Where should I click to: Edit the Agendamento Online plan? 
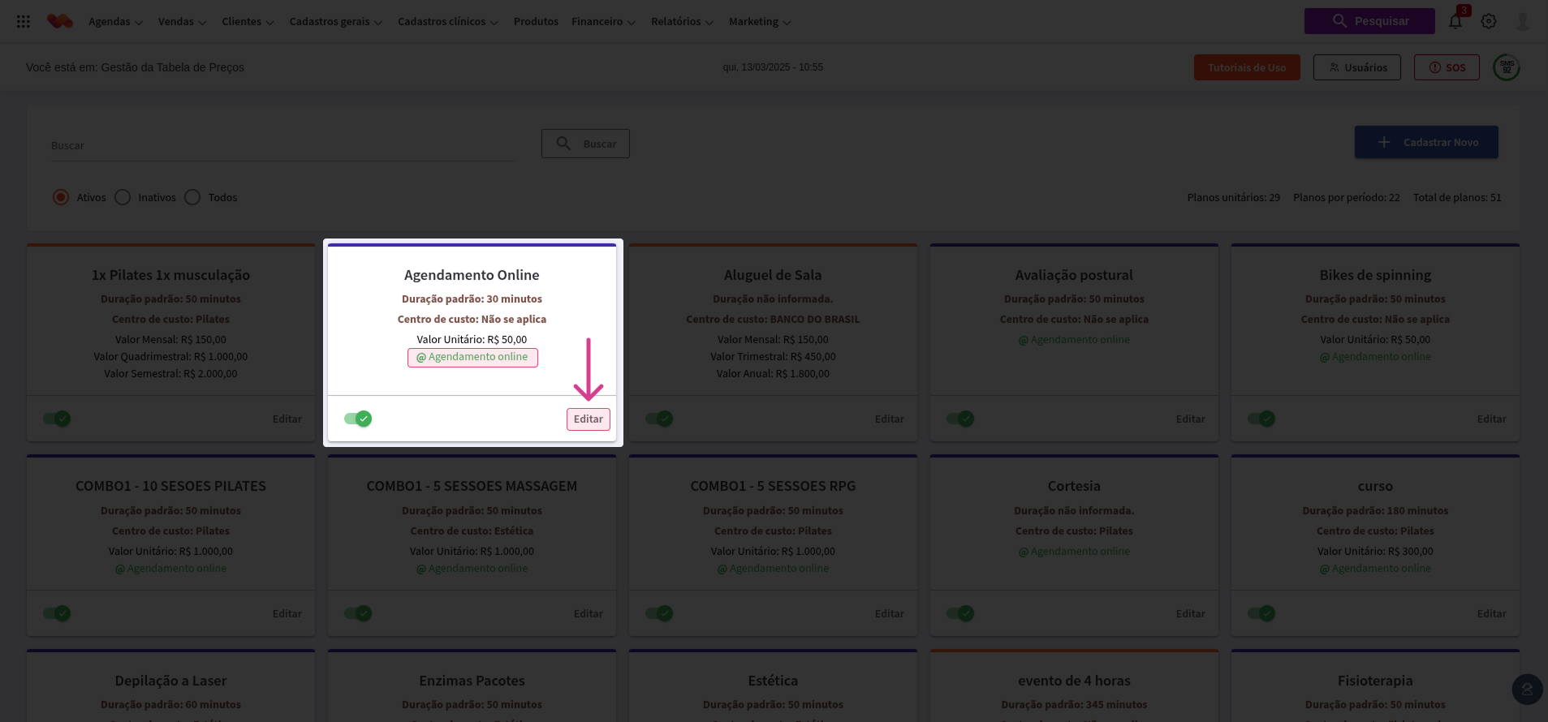point(588,419)
